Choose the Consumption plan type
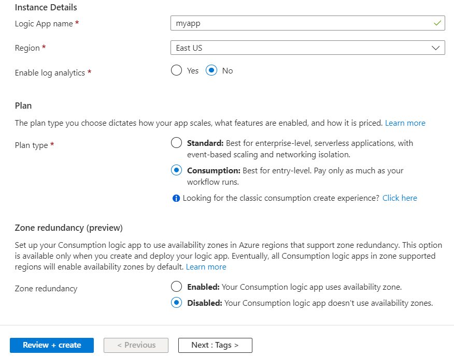 coord(177,170)
